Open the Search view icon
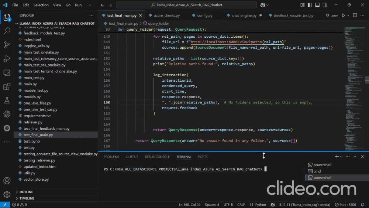 7,31
